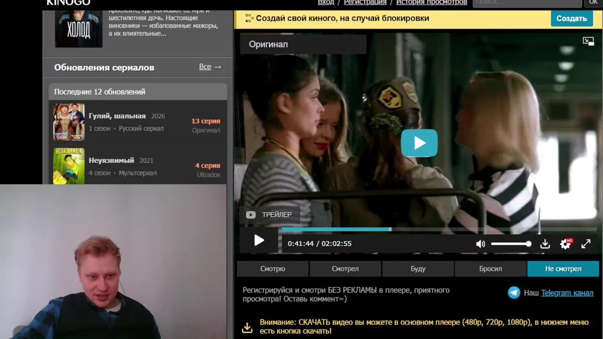This screenshot has width=603, height=339.
Task: Open the Вход login link
Action: (x=326, y=2)
